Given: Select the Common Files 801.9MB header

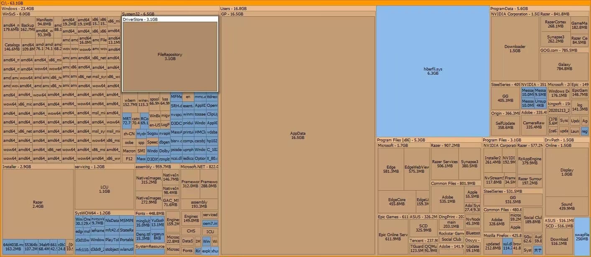Looking at the screenshot, I should (x=456, y=183).
